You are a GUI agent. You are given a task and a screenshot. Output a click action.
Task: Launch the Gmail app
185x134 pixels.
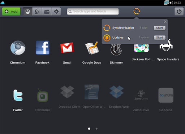(67, 48)
